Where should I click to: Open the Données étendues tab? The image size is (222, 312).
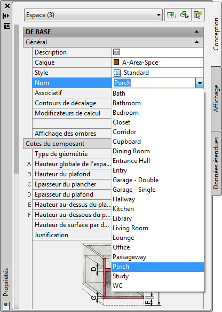(216, 163)
